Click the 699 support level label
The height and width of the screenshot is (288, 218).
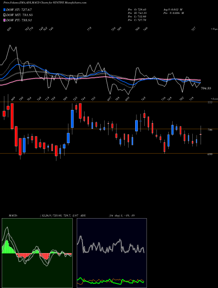210,154
